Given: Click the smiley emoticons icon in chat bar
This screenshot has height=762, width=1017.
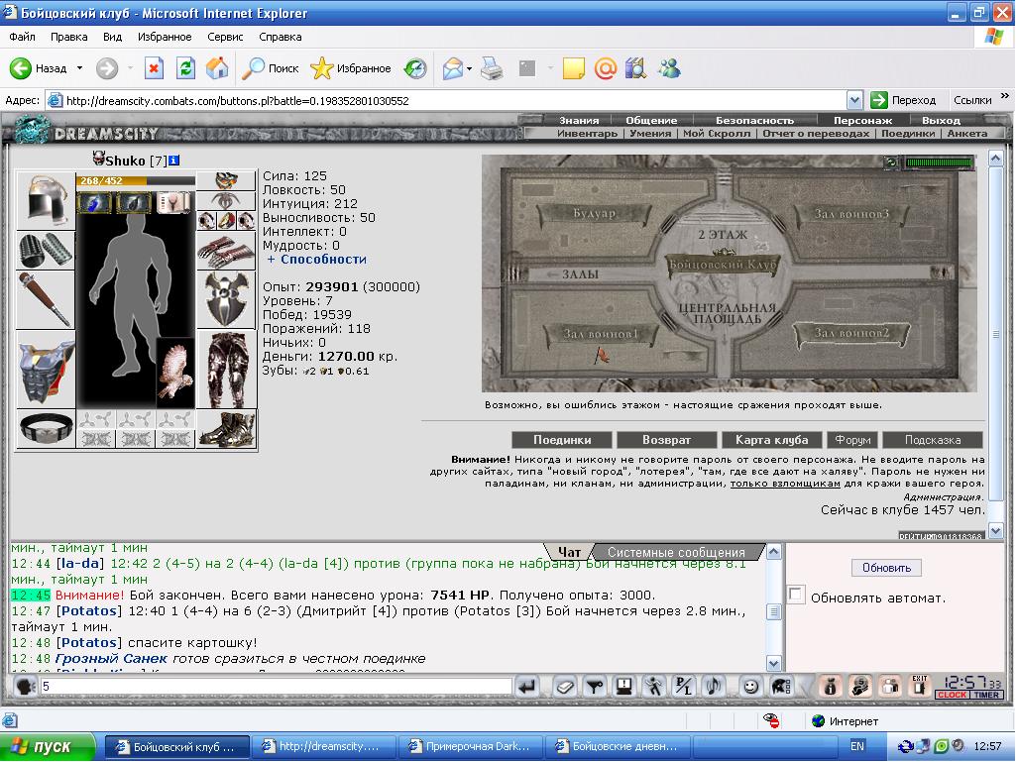Looking at the screenshot, I should point(750,686).
